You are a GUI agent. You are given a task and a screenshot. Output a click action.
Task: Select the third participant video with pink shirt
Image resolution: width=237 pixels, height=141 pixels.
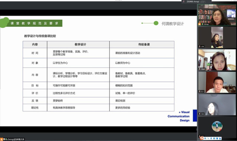click(217, 60)
